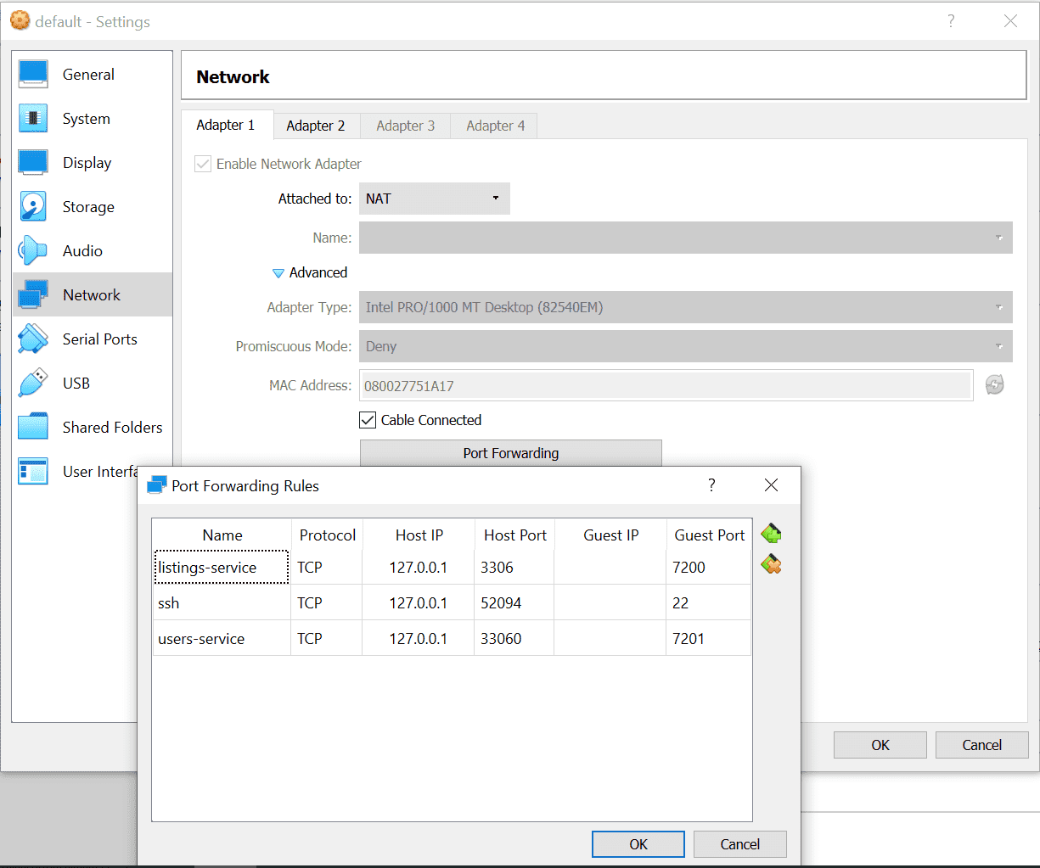Select the User Interface category
Viewport: 1040px width, 868px height.
click(x=76, y=472)
